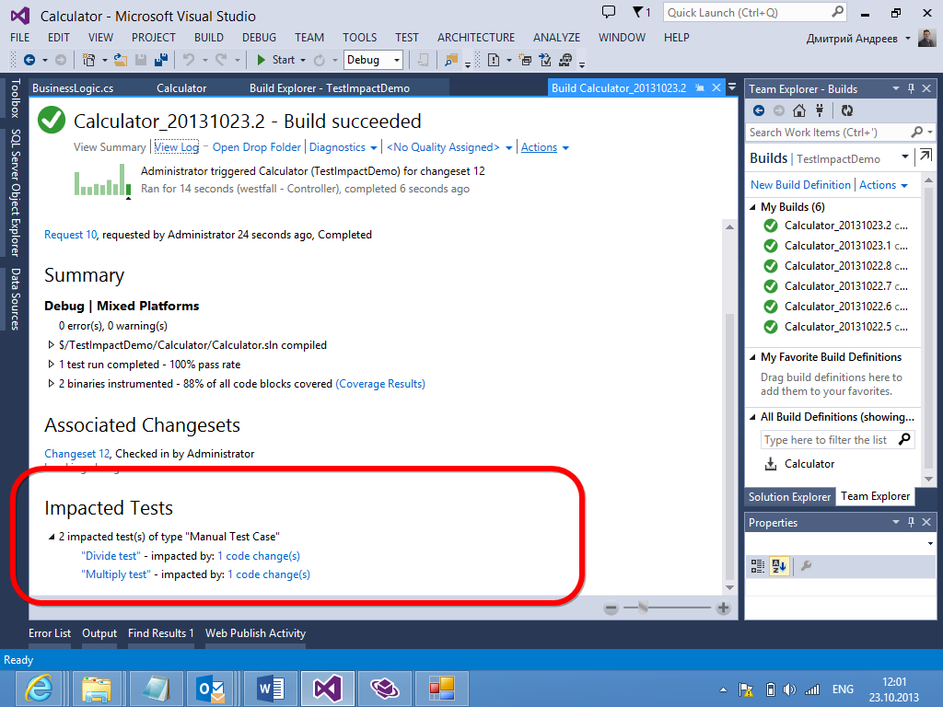The width and height of the screenshot is (943, 707).
Task: Open the "Divide test" link
Action: coord(111,556)
